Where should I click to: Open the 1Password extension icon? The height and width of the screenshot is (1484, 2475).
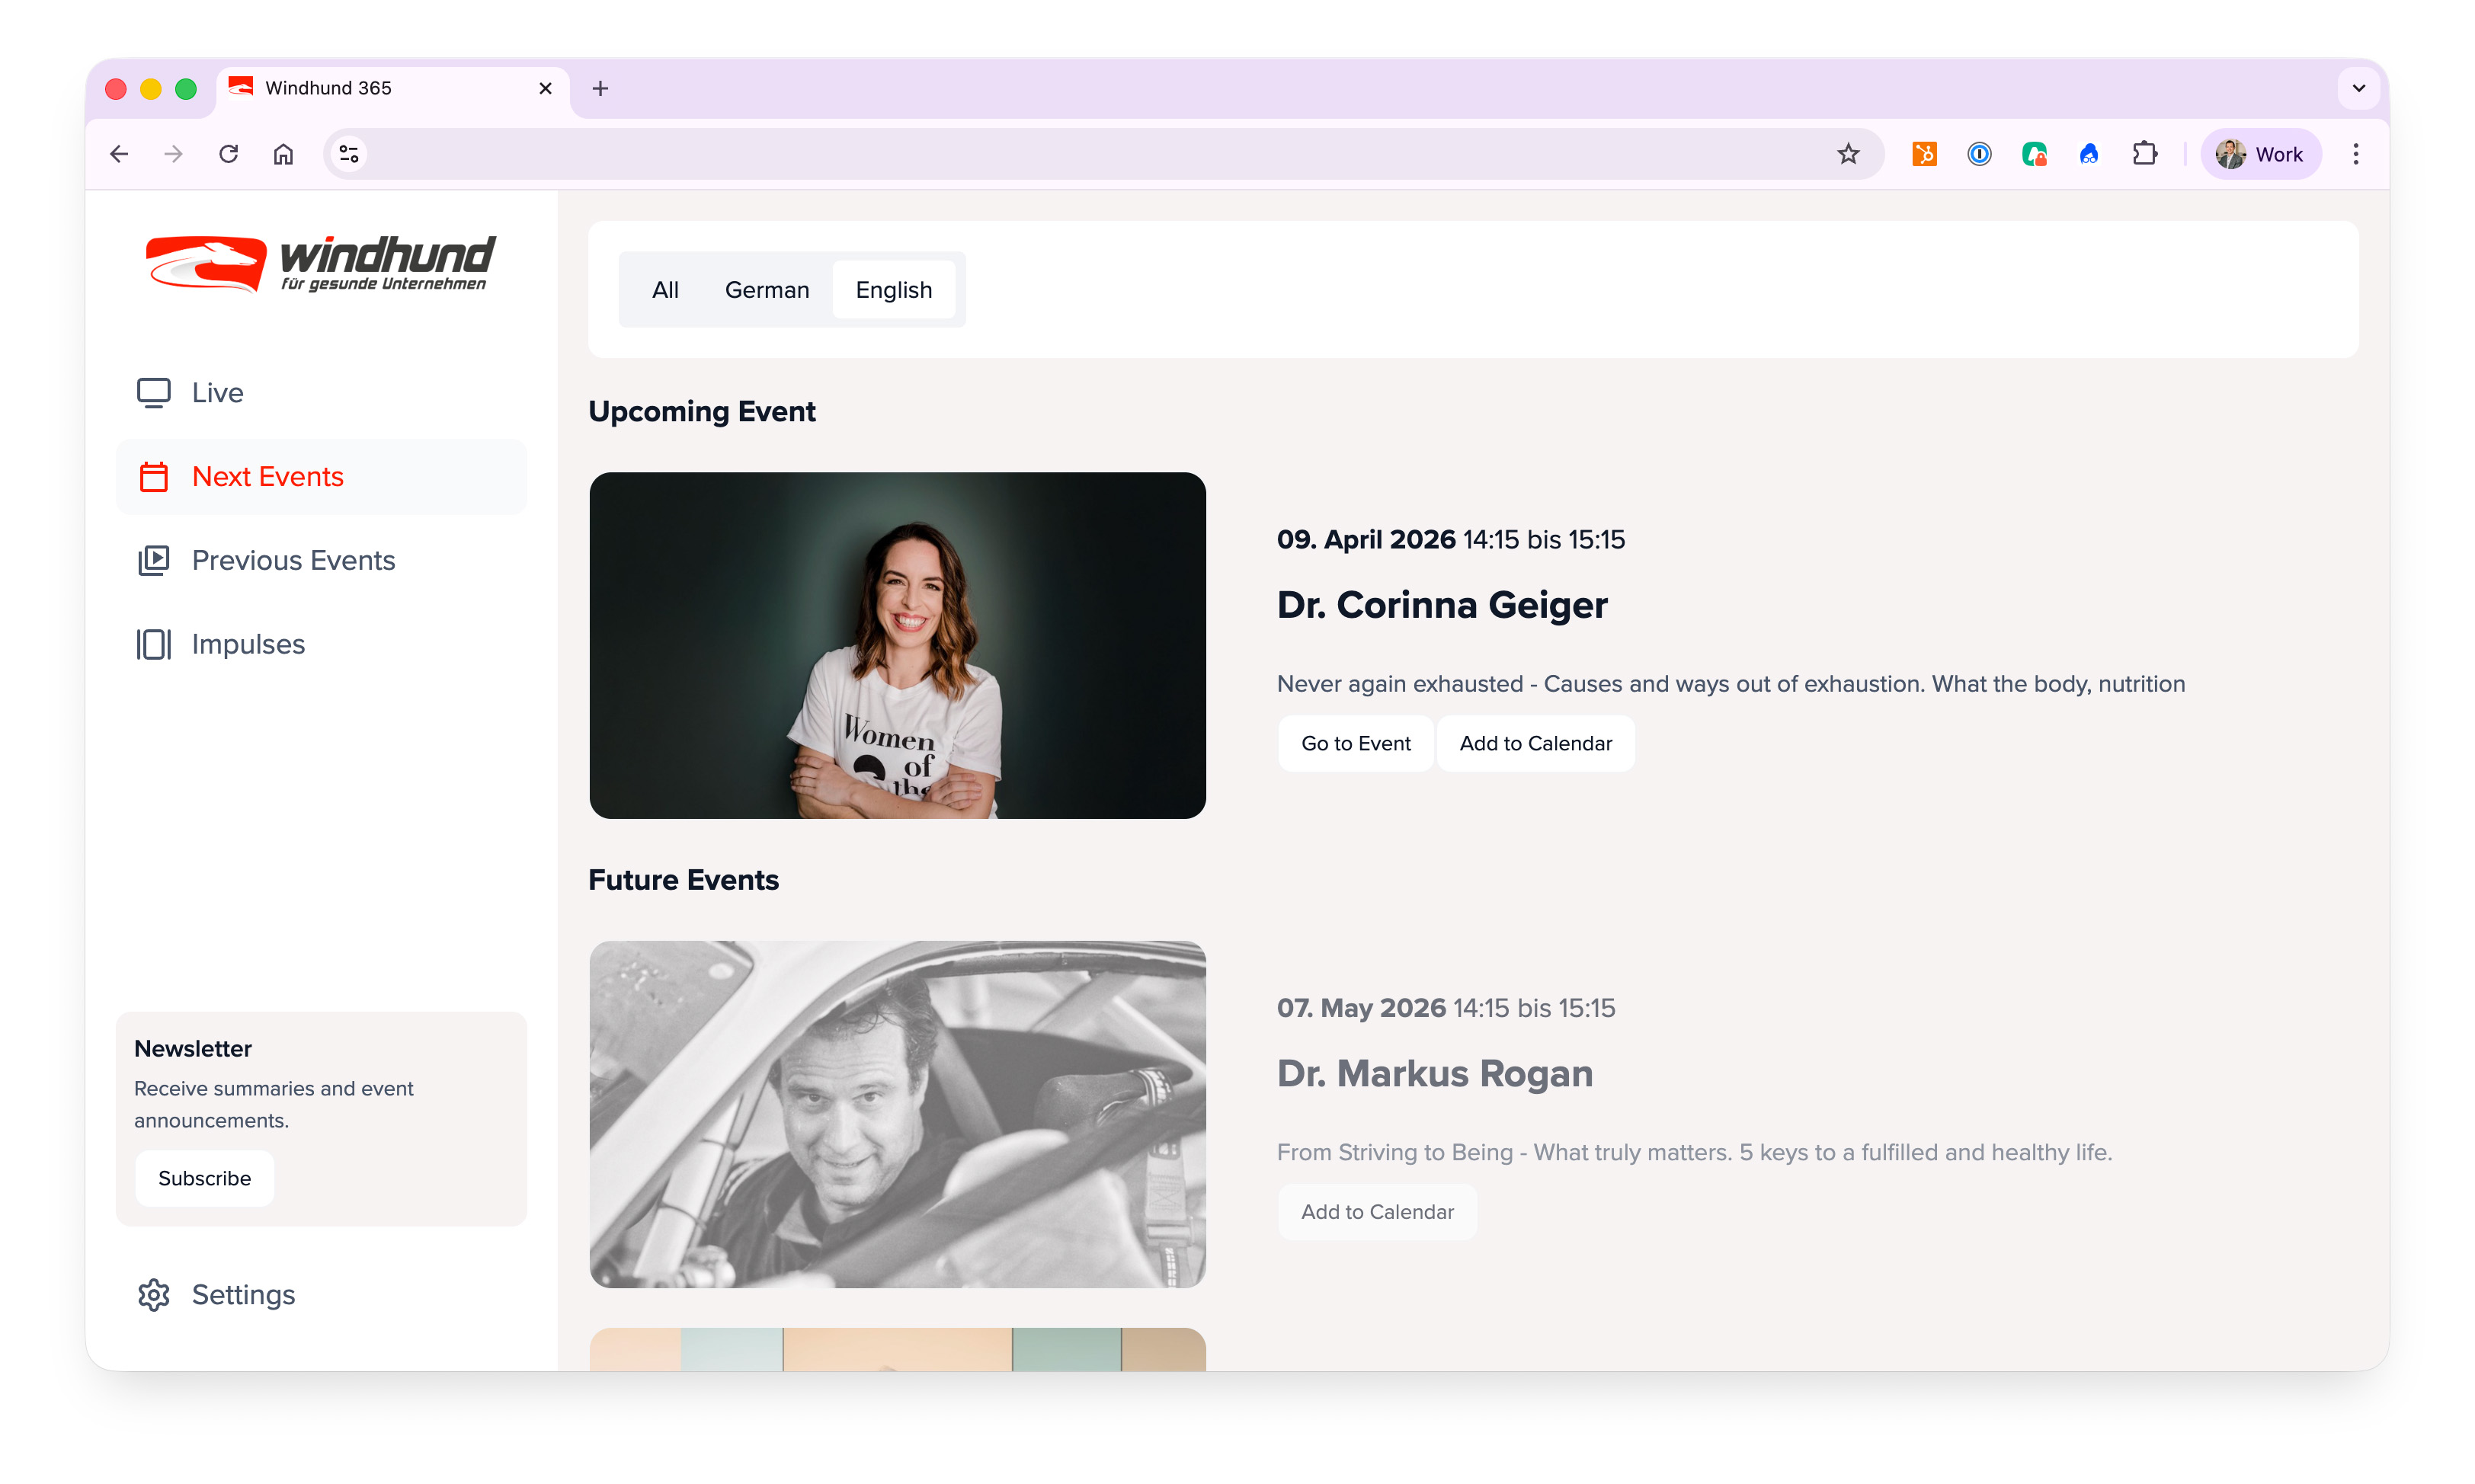pyautogui.click(x=1978, y=154)
